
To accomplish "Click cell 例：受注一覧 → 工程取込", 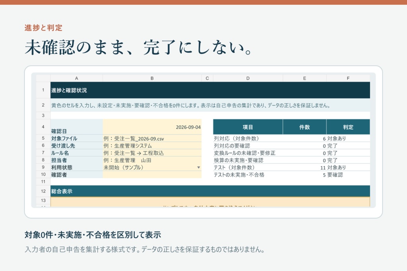I will [152, 153].
